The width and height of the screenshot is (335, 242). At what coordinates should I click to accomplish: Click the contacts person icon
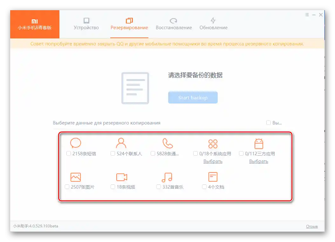pyautogui.click(x=121, y=143)
